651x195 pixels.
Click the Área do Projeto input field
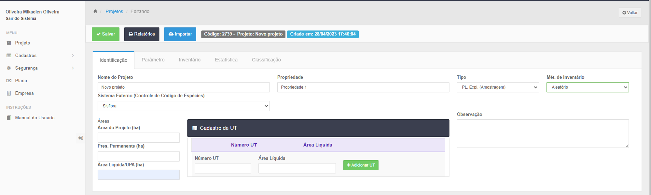138,137
